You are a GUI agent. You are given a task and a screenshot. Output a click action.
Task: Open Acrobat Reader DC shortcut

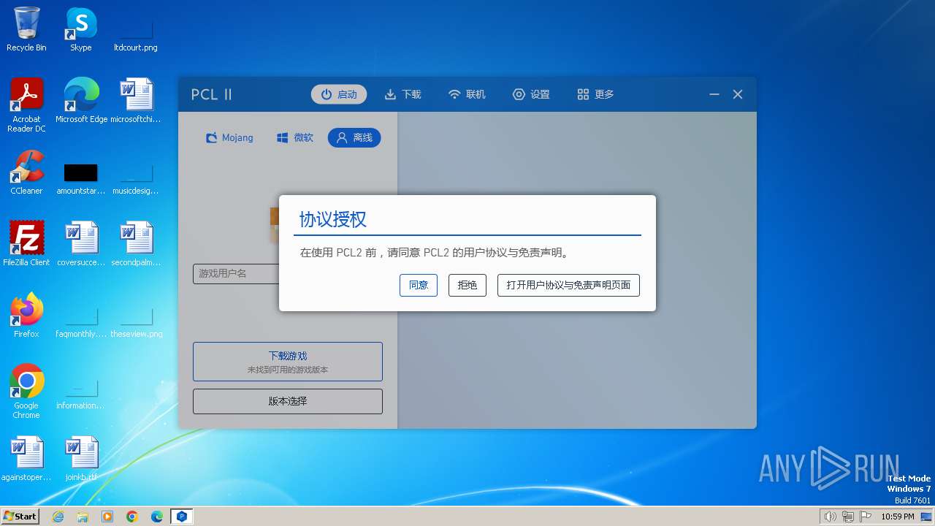26,105
